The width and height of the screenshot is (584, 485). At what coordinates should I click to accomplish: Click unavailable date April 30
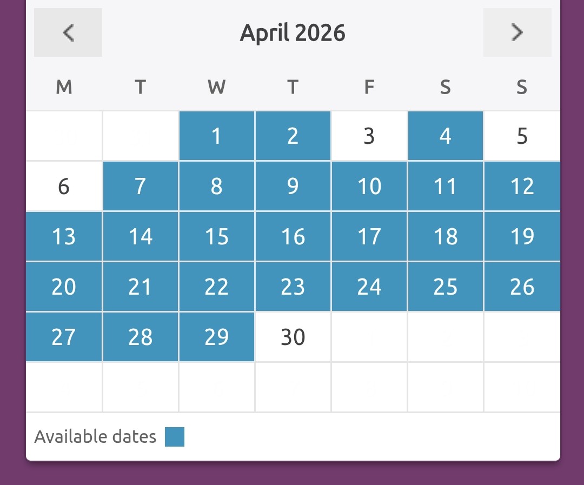pyautogui.click(x=293, y=337)
